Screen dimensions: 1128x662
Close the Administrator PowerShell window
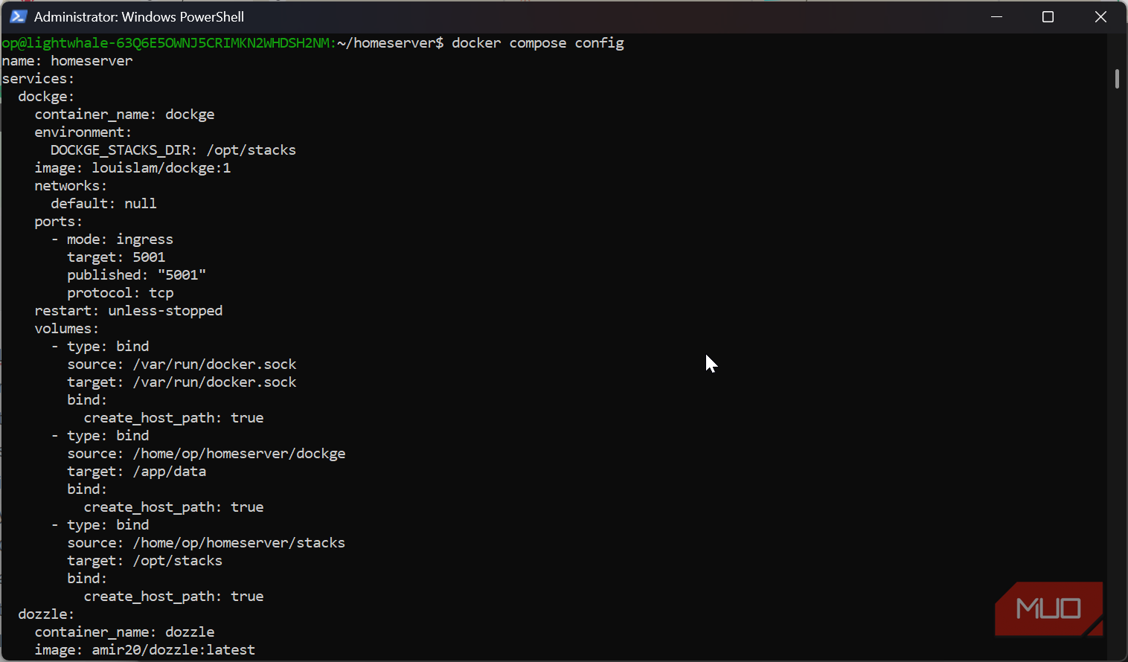(x=1100, y=16)
